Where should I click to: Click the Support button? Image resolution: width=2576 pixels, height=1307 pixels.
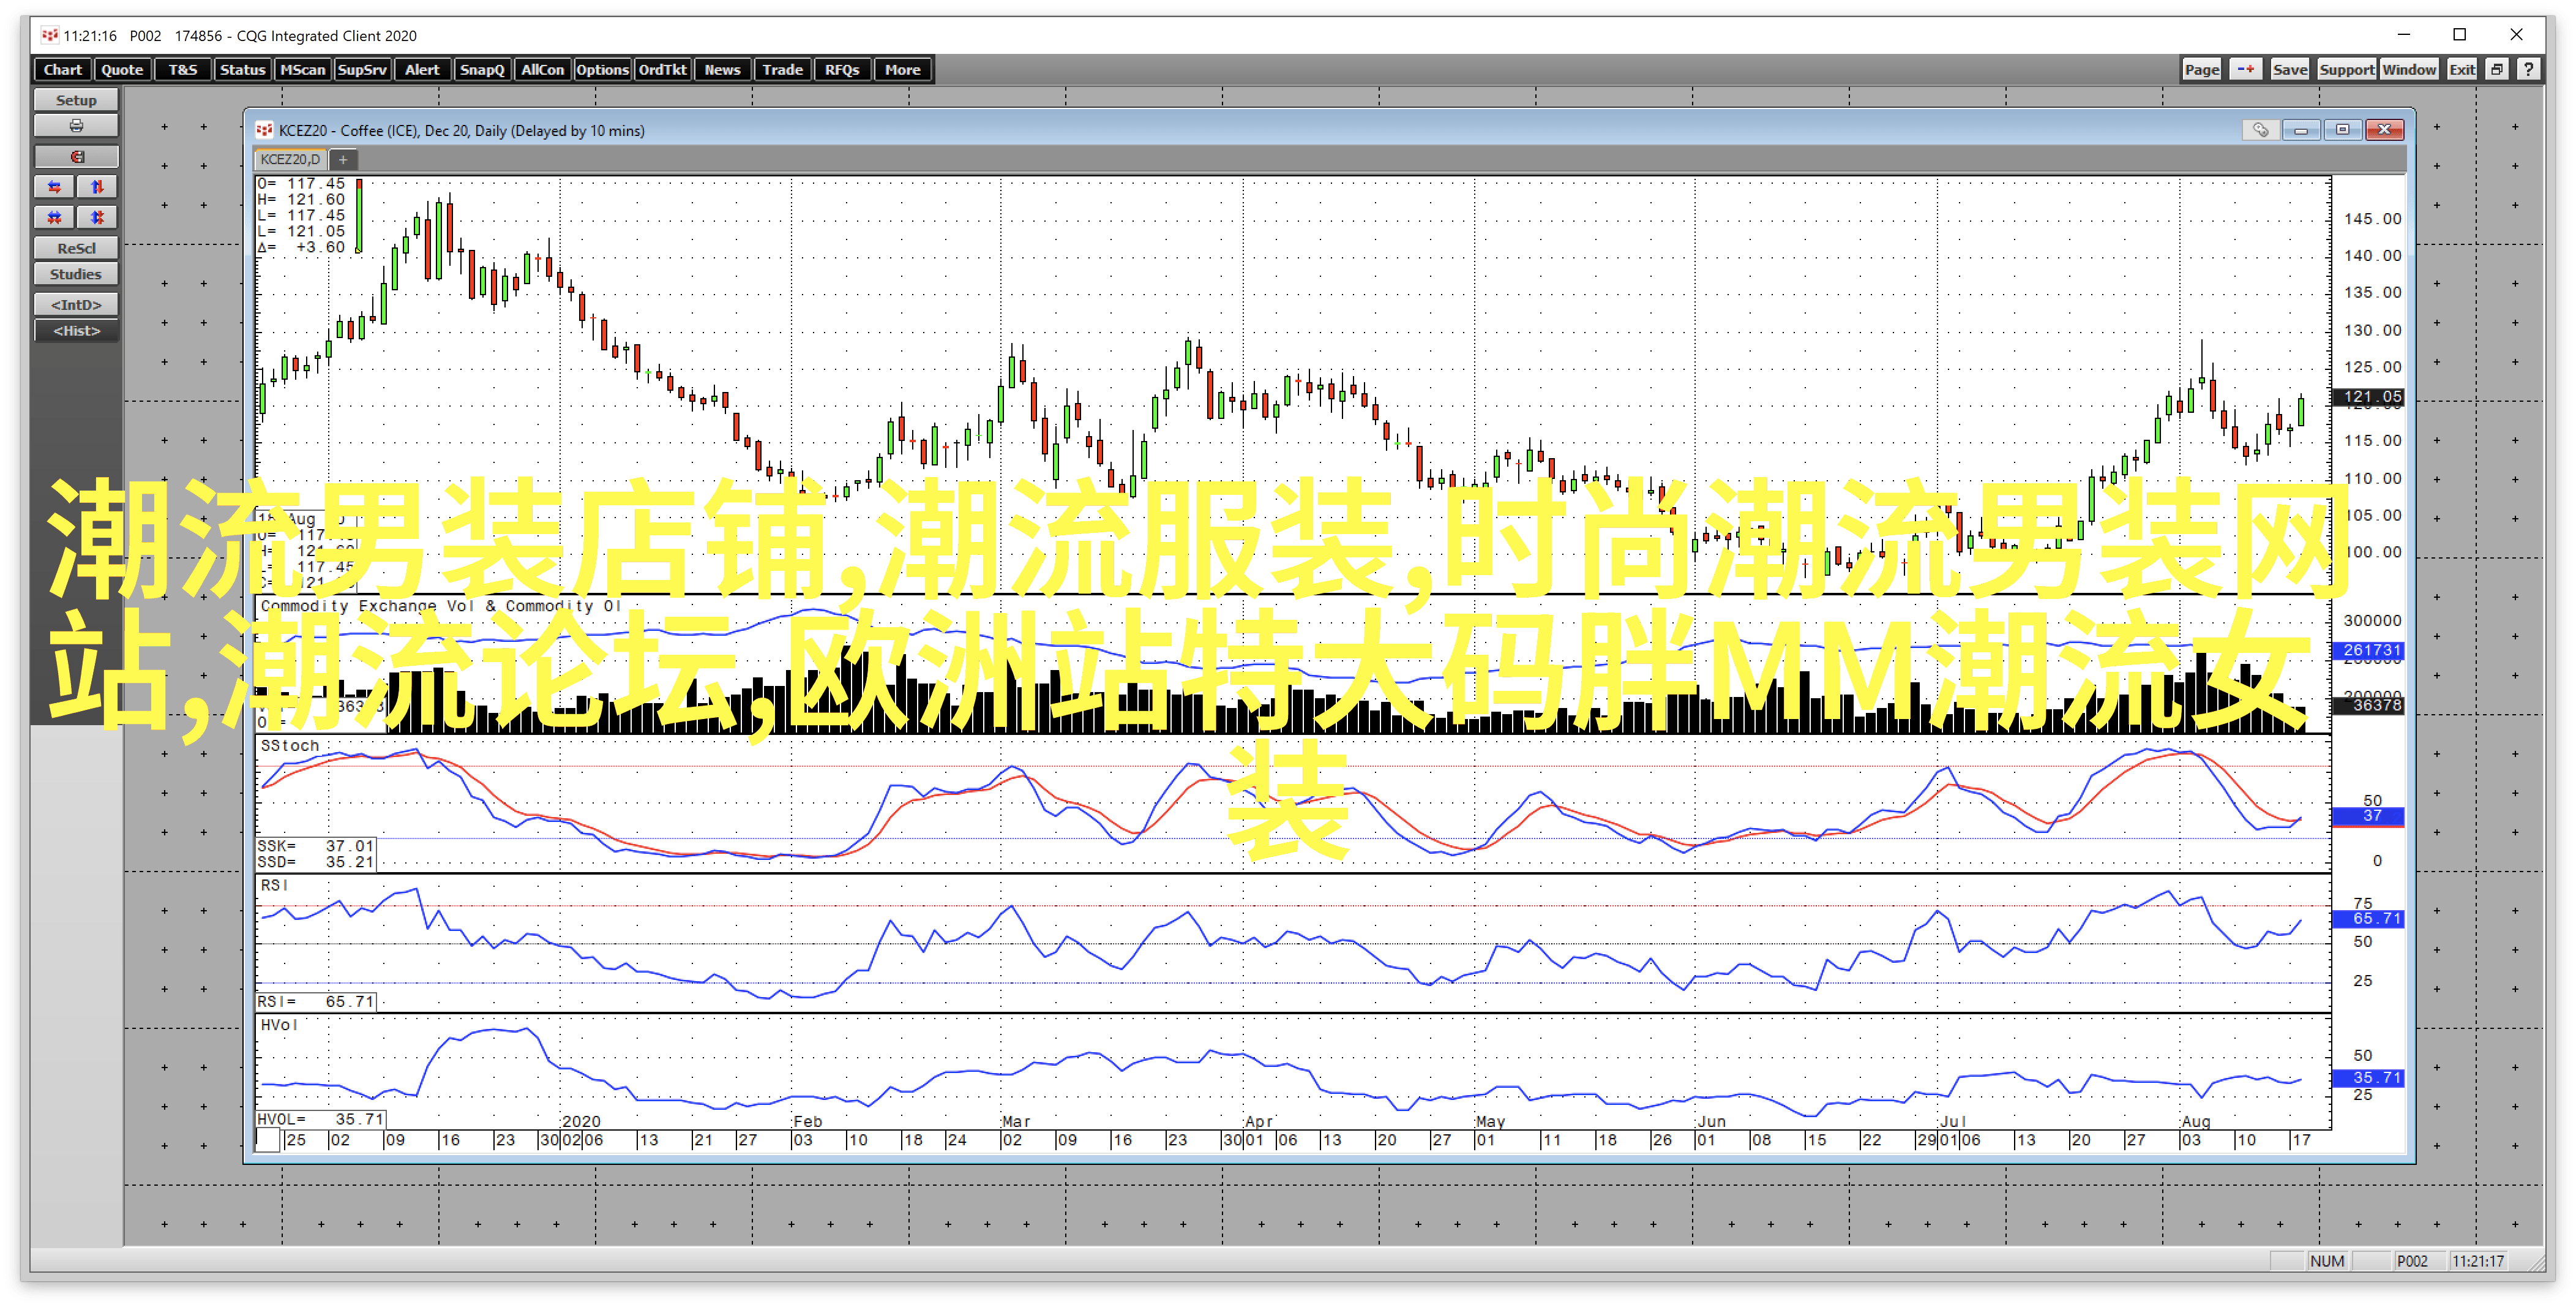[2346, 69]
